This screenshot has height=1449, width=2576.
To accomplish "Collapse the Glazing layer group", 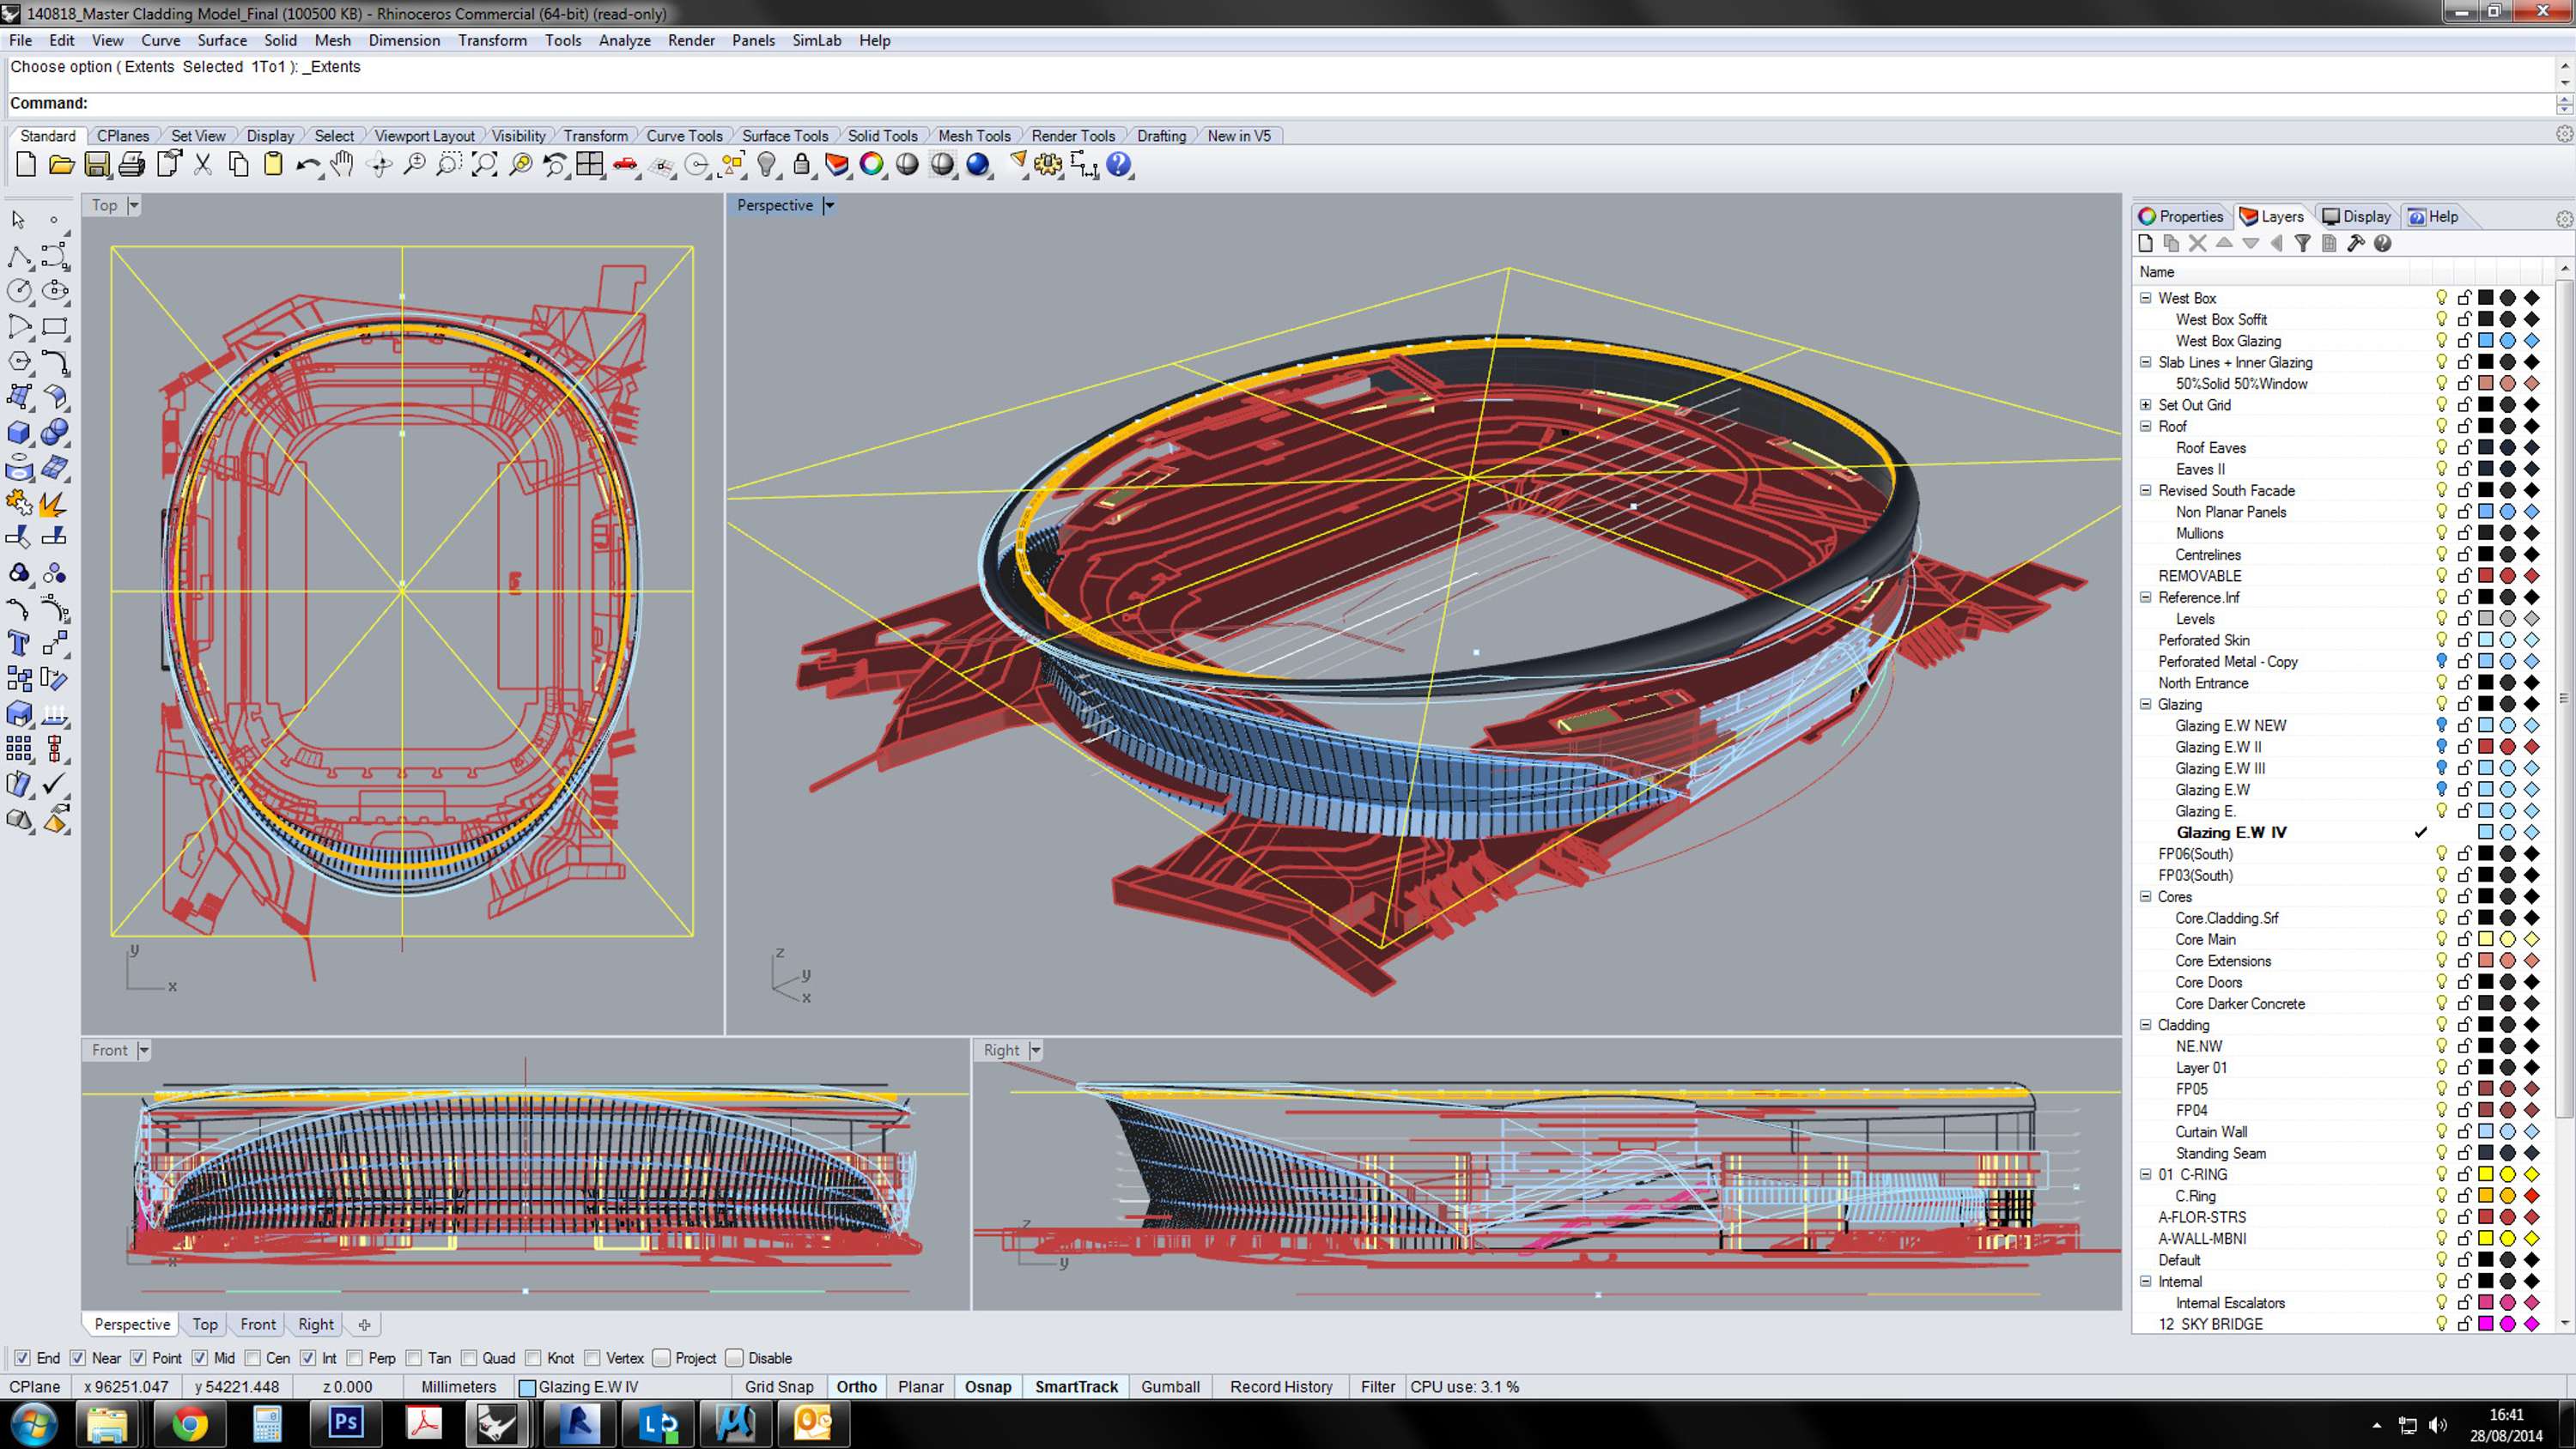I will [2146, 704].
